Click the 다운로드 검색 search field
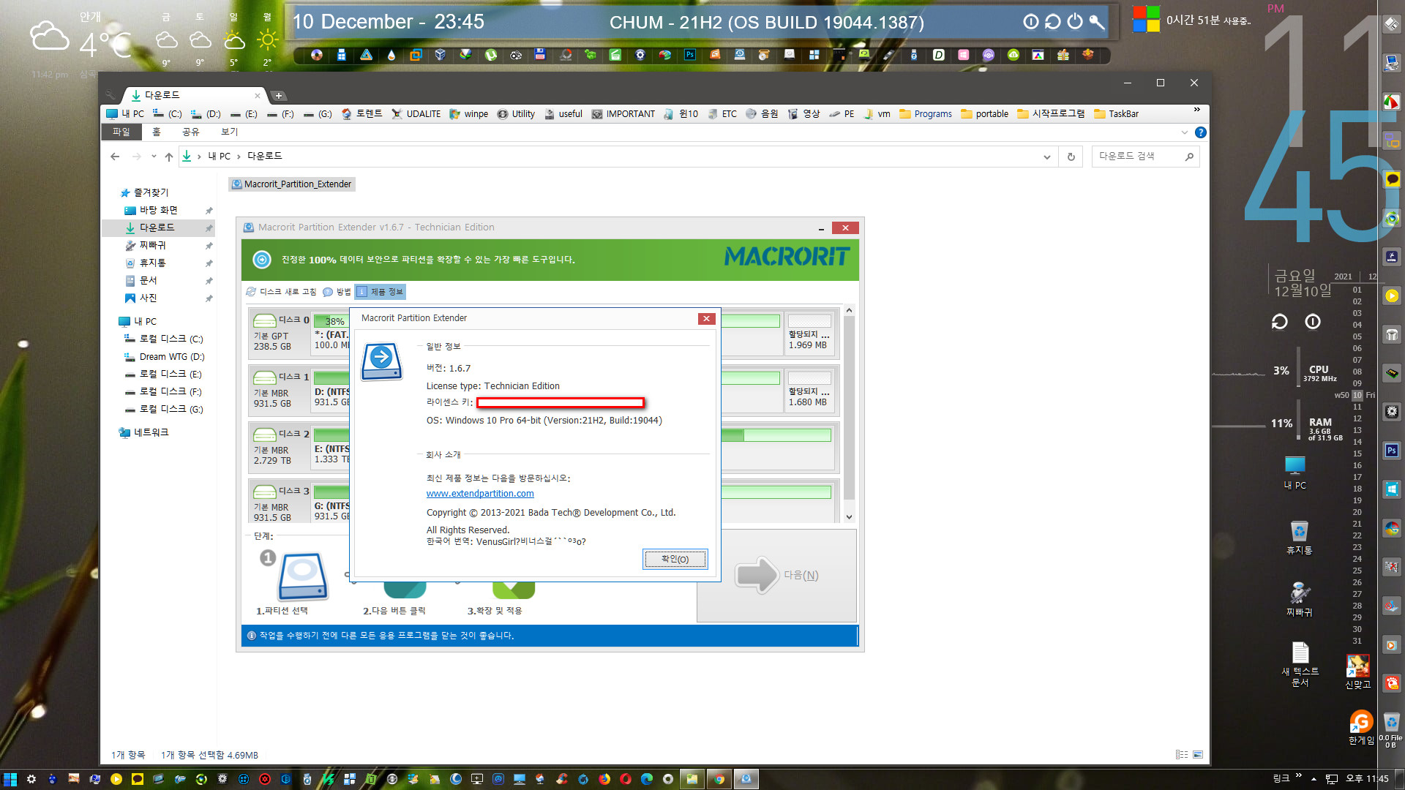Image resolution: width=1405 pixels, height=790 pixels. (x=1138, y=157)
